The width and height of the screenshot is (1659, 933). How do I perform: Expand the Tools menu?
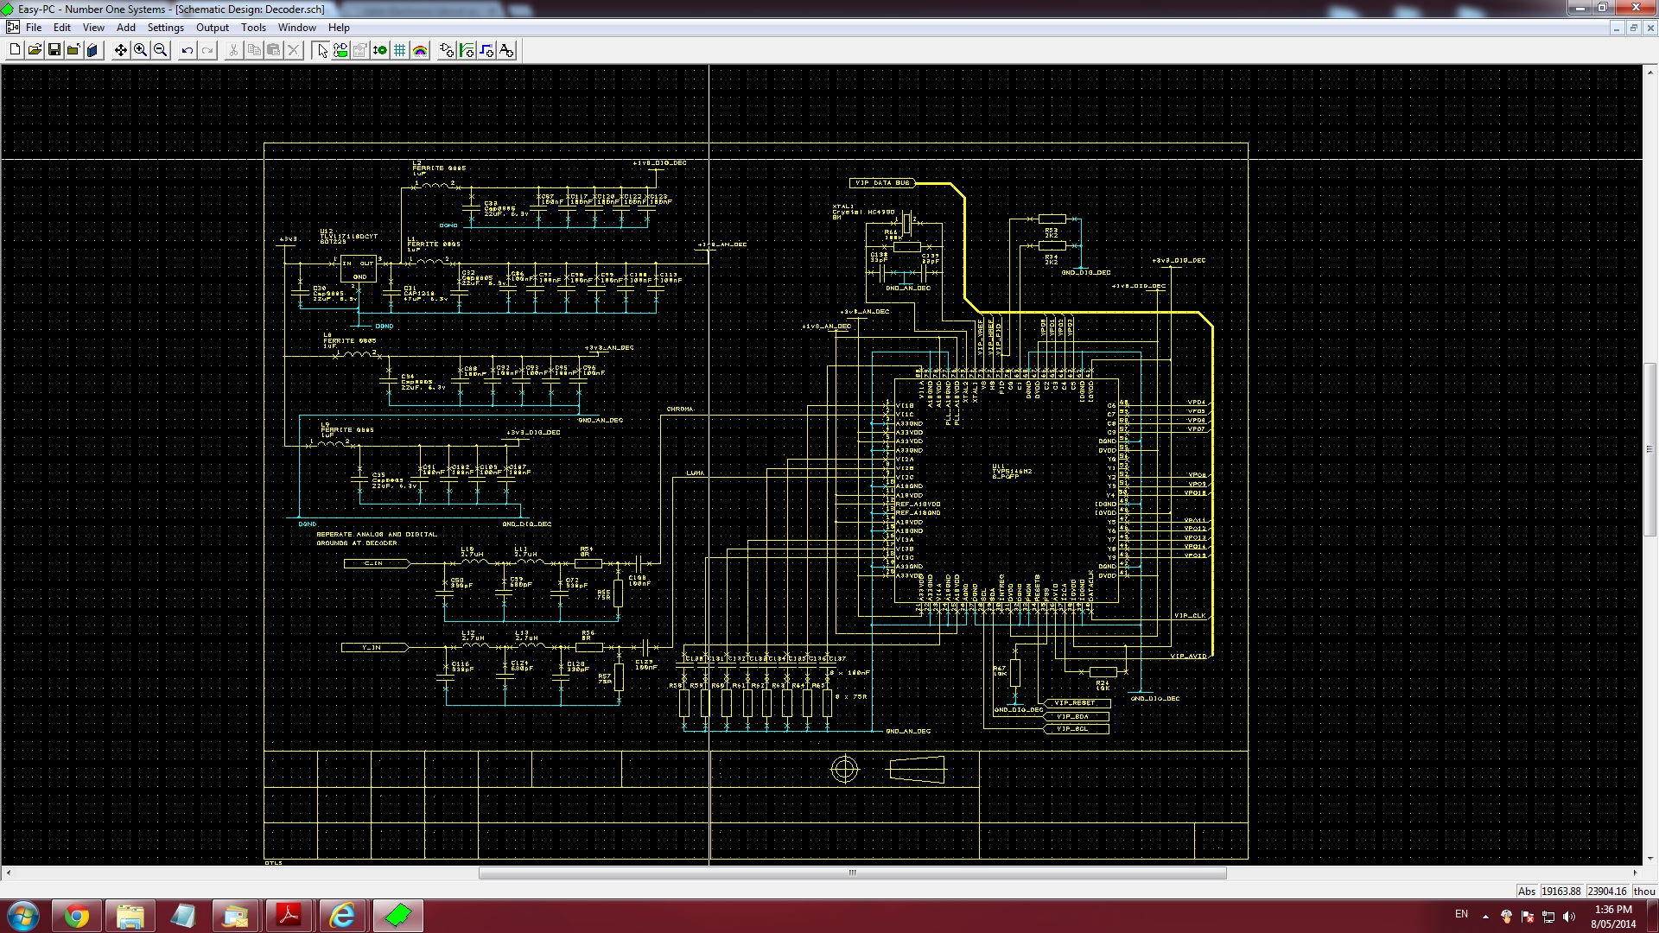253,28
